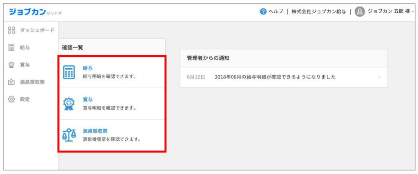
Task: Select ダッシュボード label in the sidebar
Action: pos(37,30)
